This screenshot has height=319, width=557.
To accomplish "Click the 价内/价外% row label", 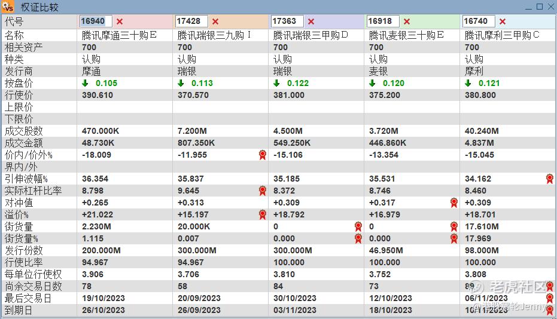I will point(29,155).
